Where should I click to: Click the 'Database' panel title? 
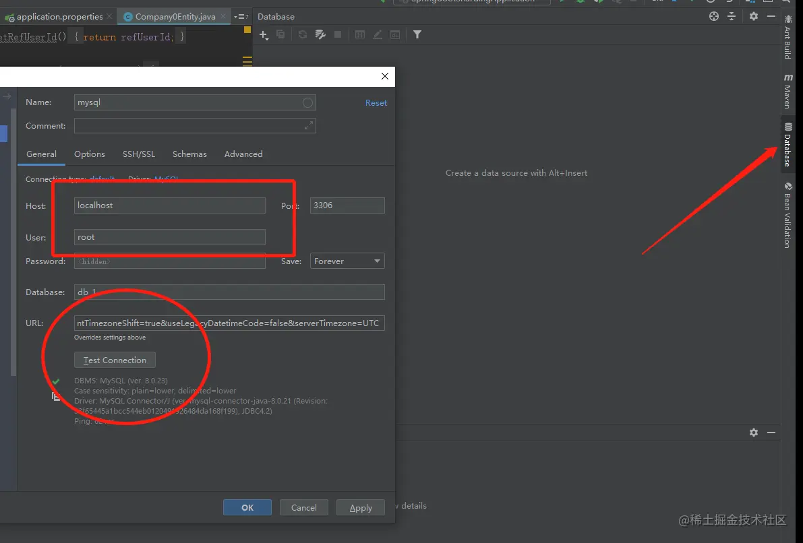coord(276,16)
